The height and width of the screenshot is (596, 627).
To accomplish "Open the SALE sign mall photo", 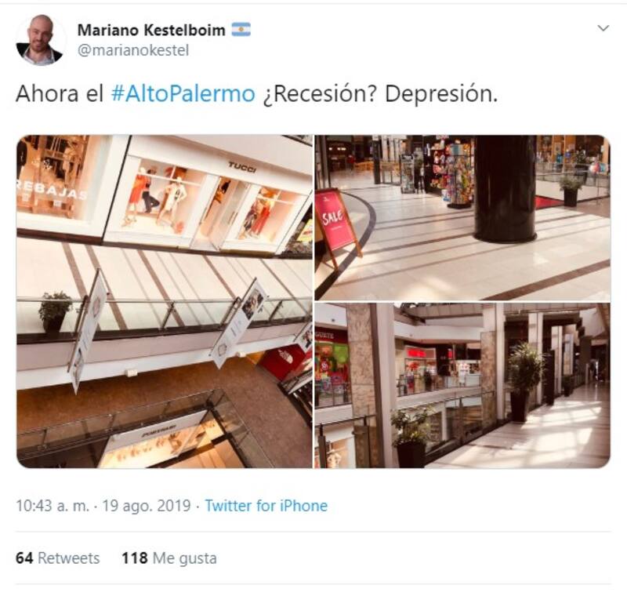I will [462, 217].
